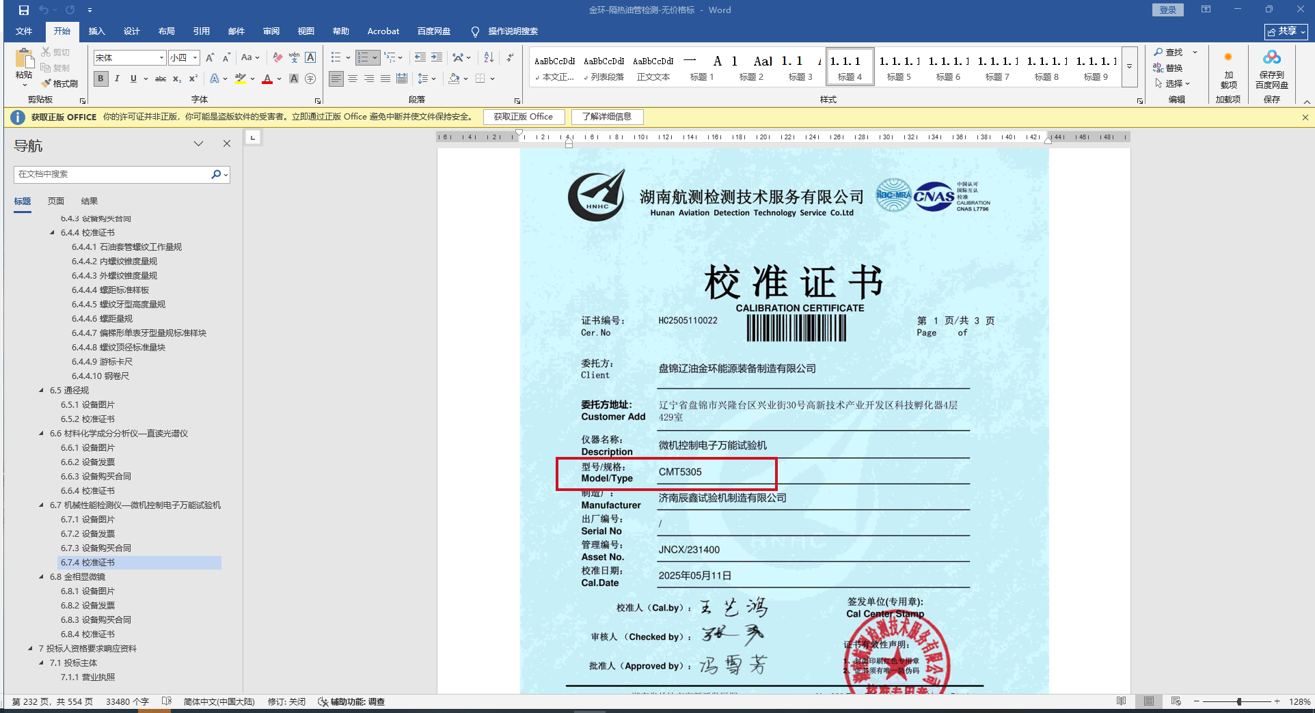Clear all formatting with the eraser icon
1315x713 pixels.
point(277,58)
